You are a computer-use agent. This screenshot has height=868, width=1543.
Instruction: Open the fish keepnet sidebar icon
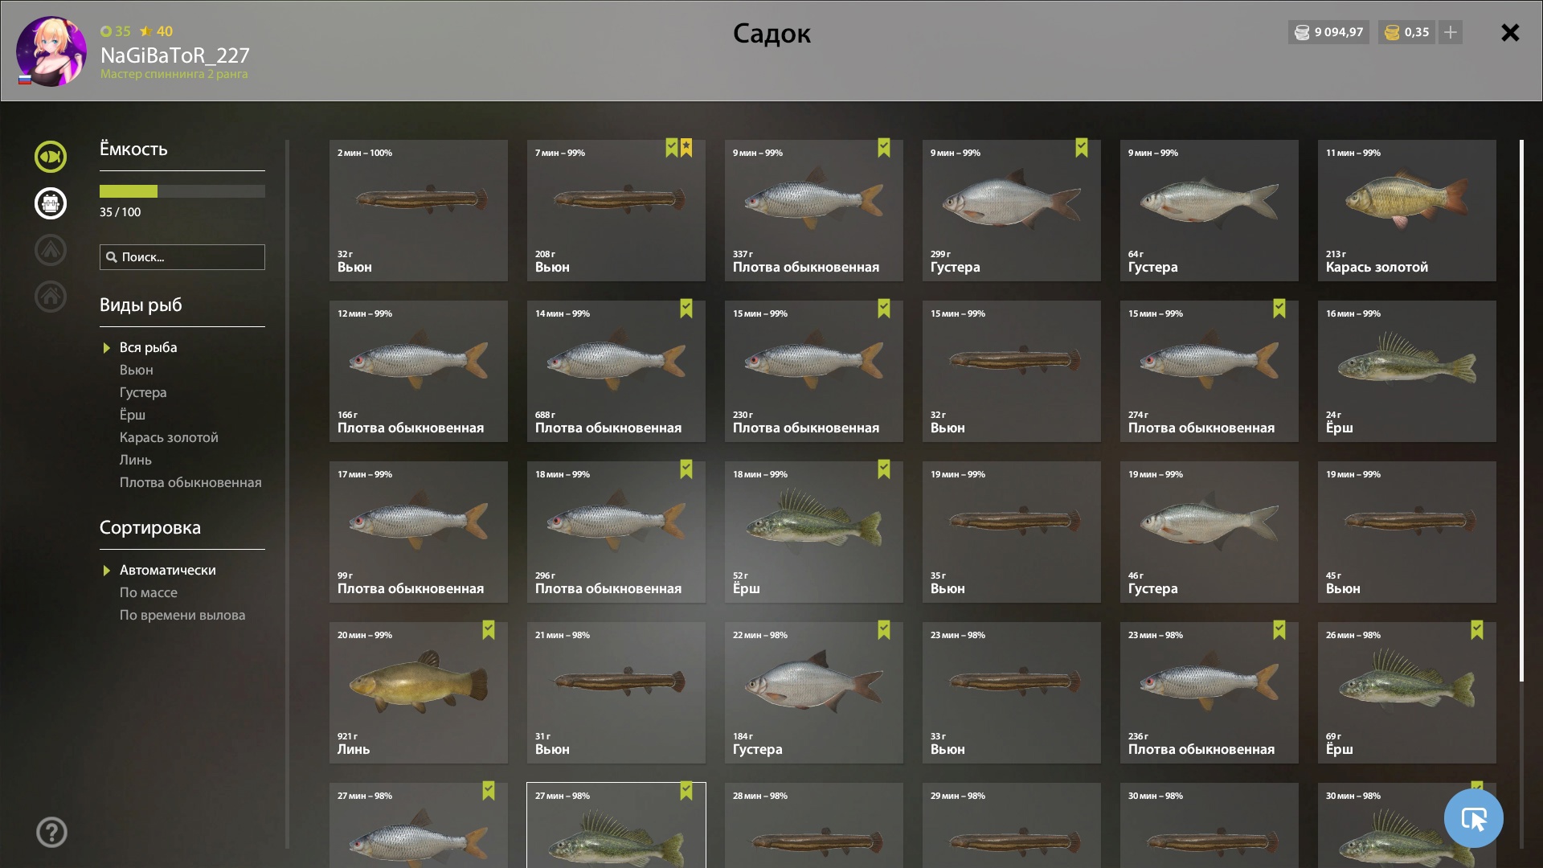point(50,157)
